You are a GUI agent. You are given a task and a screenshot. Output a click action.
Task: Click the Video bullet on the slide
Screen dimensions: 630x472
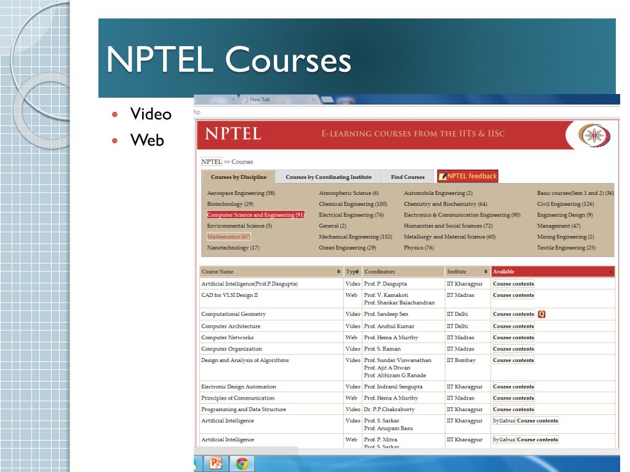coord(151,114)
